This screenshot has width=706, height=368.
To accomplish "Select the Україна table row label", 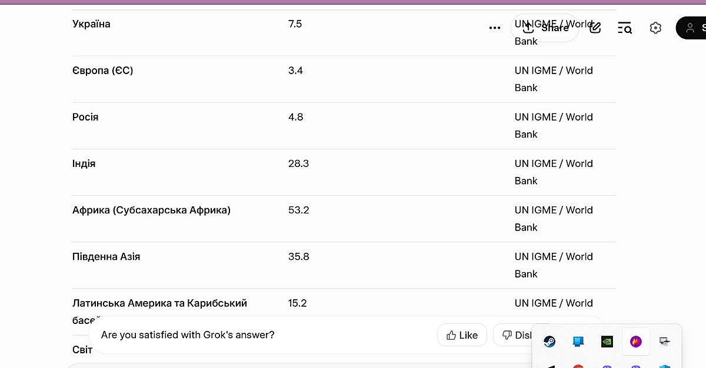I will [91, 24].
